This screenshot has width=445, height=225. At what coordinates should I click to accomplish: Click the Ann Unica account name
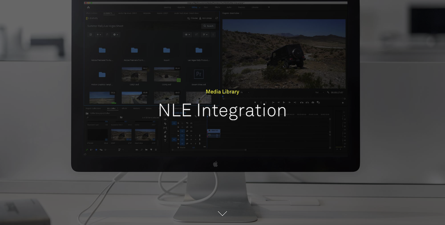207,18
